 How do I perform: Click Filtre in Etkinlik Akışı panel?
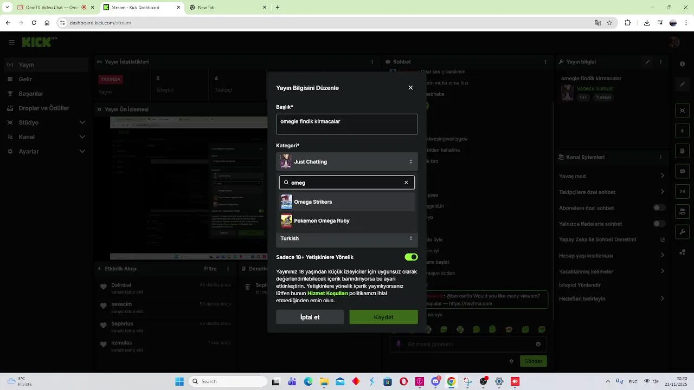click(210, 269)
